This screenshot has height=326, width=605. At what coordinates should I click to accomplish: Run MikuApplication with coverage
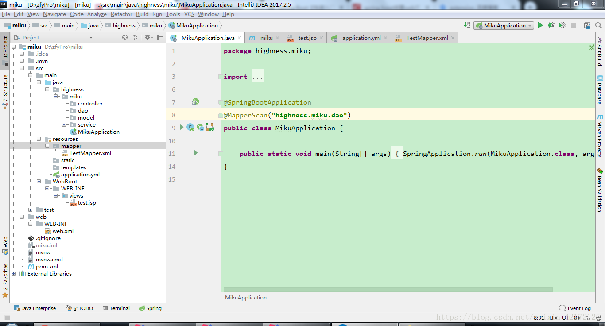click(x=562, y=26)
